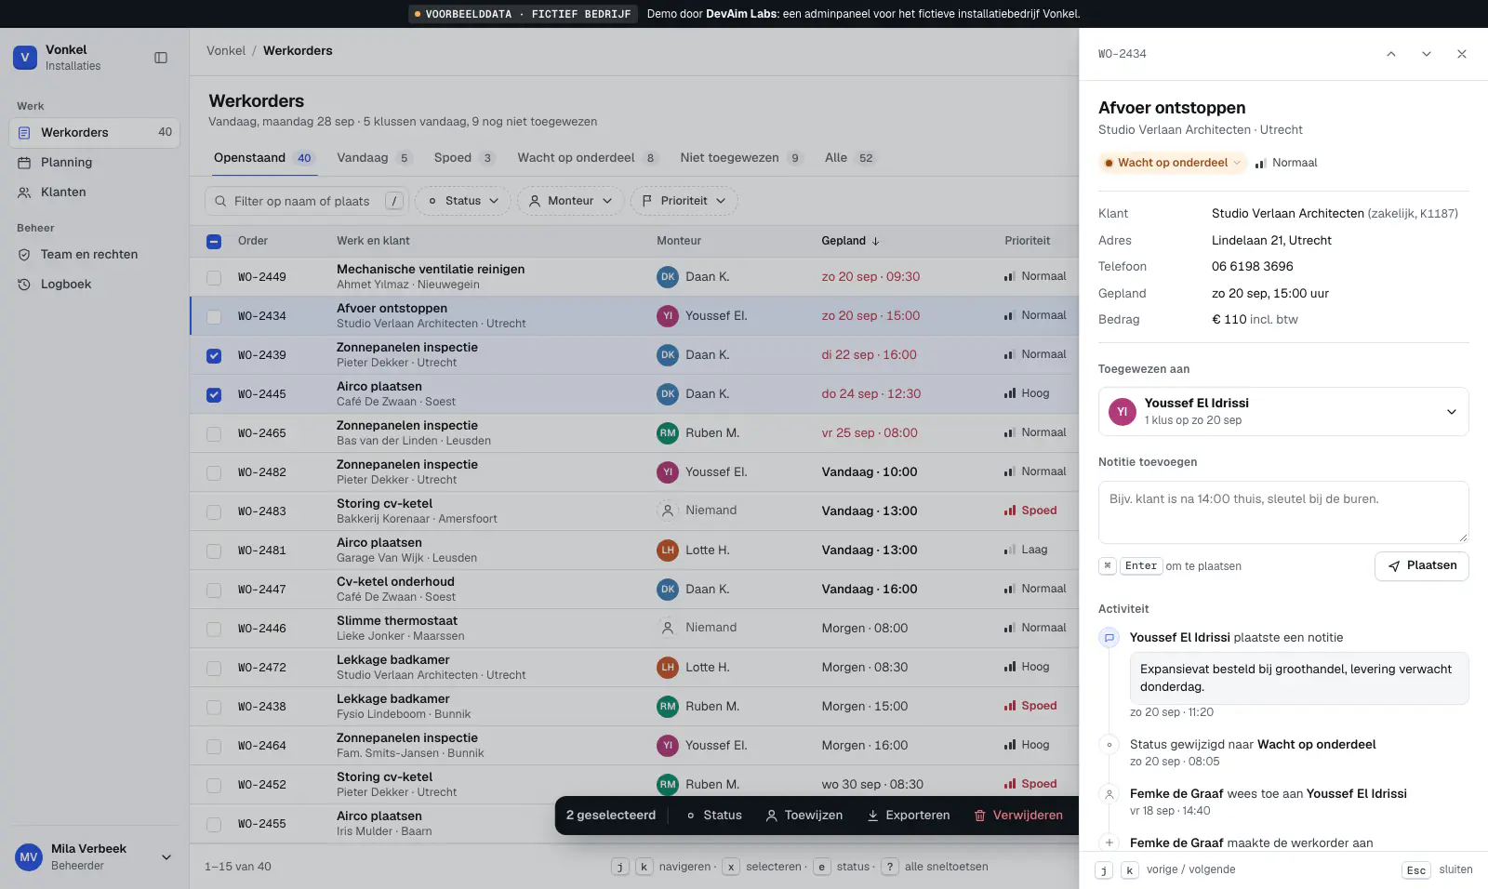Open the Niet toegewezen tab
The width and height of the screenshot is (1488, 889).
(741, 158)
